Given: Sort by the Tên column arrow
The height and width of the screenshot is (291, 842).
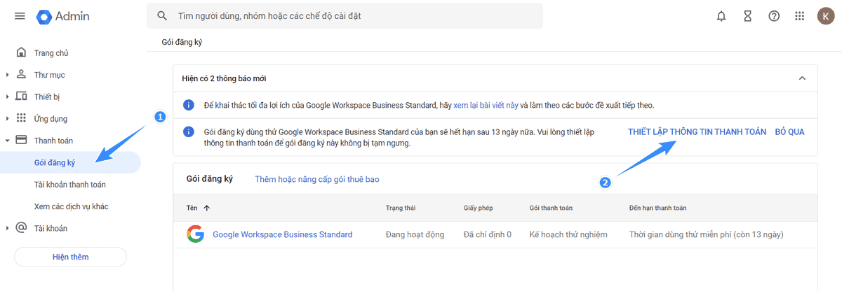Looking at the screenshot, I should tap(207, 208).
